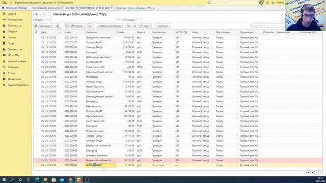This screenshot has width=326, height=183.
Task: Click the global search magnifier icon
Action: pos(209,3)
